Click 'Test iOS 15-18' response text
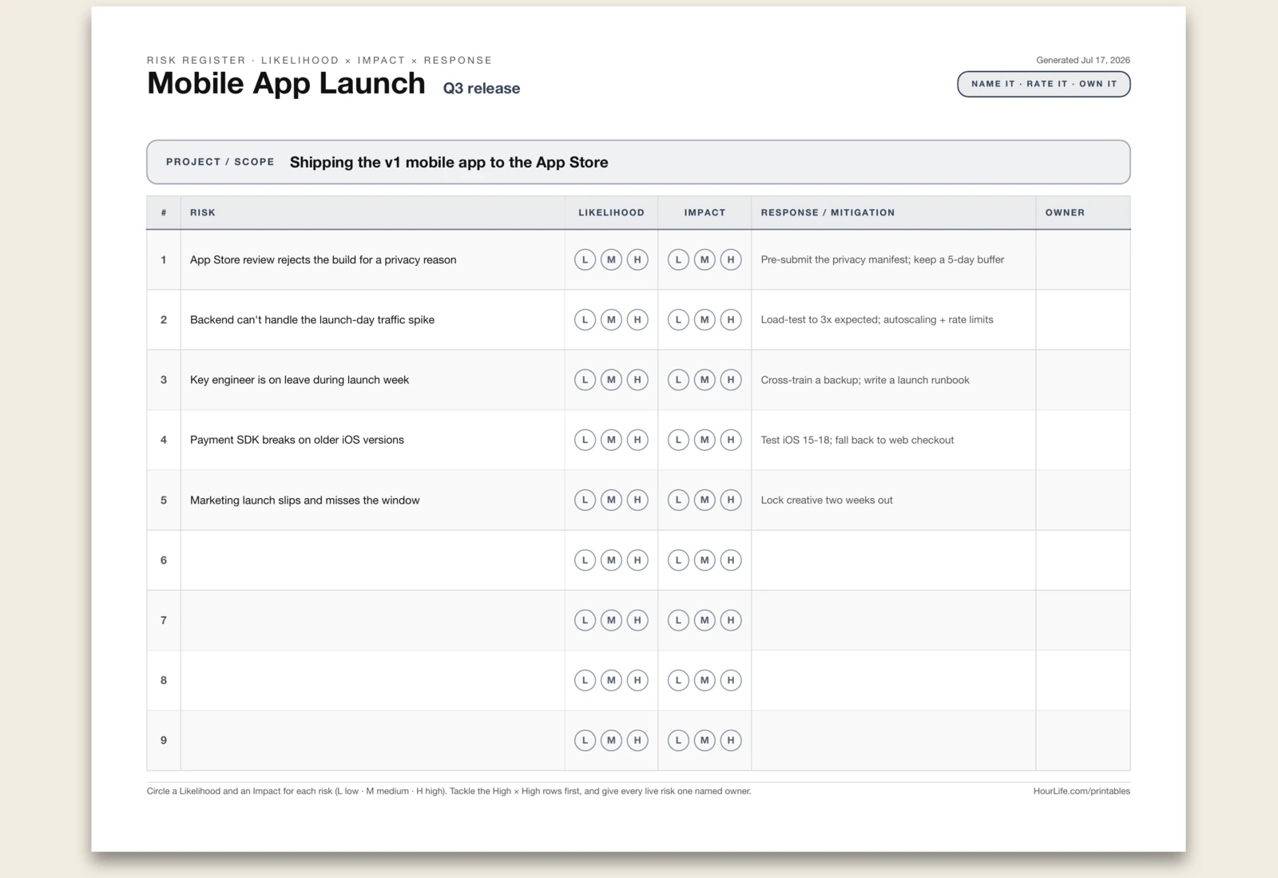 click(x=857, y=440)
